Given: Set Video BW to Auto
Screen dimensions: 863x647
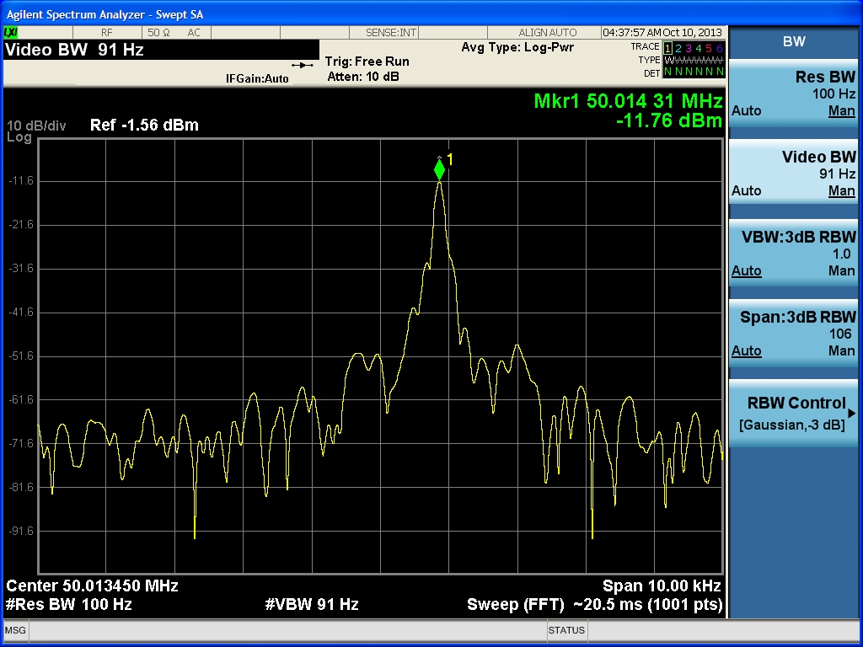Looking at the screenshot, I should pyautogui.click(x=747, y=190).
